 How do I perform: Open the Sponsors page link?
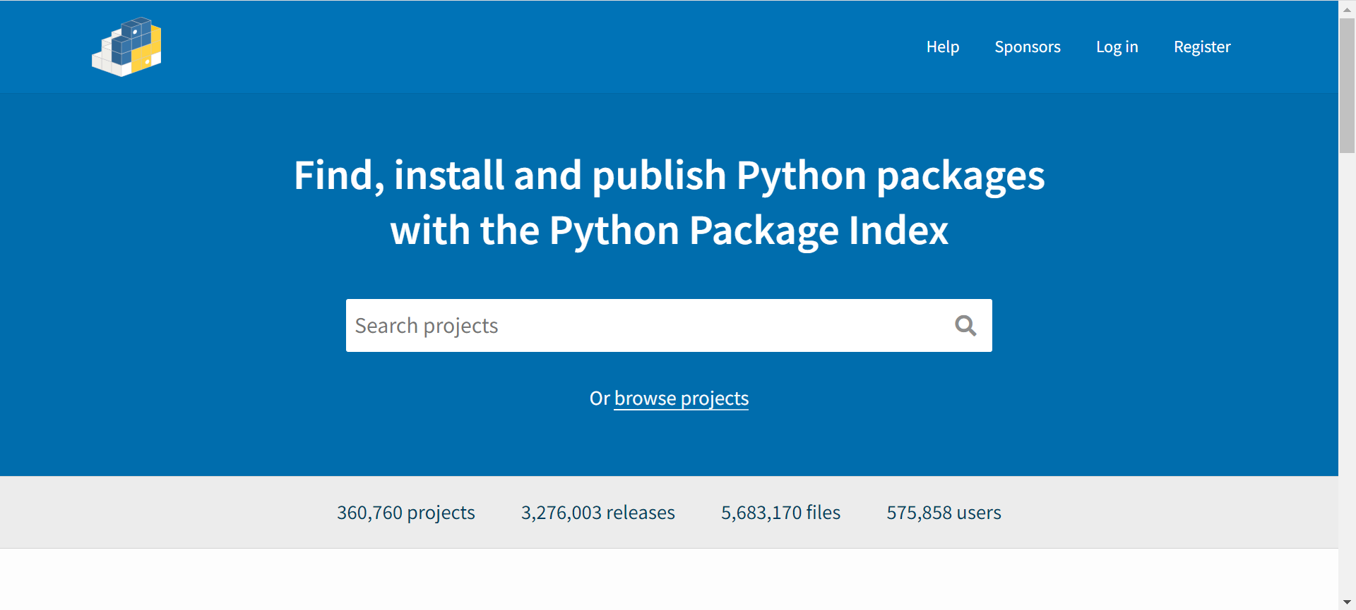[x=1028, y=47]
